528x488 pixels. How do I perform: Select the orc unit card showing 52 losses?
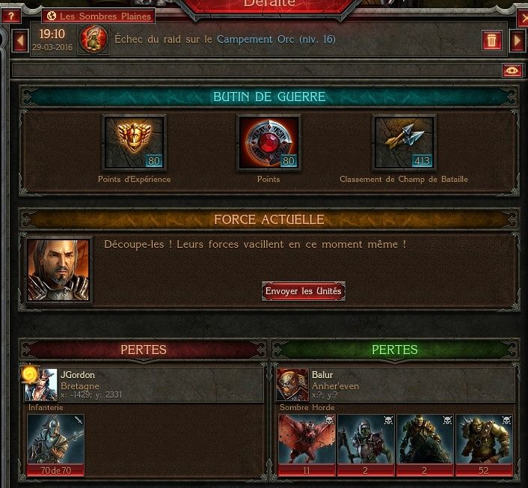pos(484,445)
